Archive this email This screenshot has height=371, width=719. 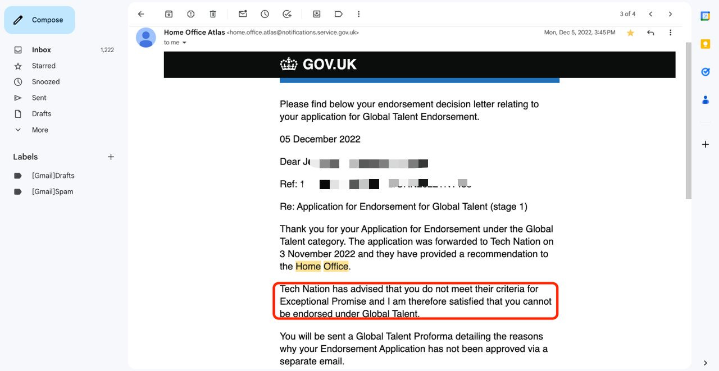[169, 14]
